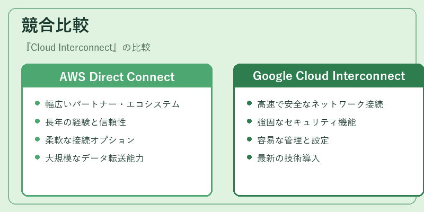The width and height of the screenshot is (424, 212).
Task: Select the text 高速で安全なネットワーク接続
Action: (x=320, y=104)
